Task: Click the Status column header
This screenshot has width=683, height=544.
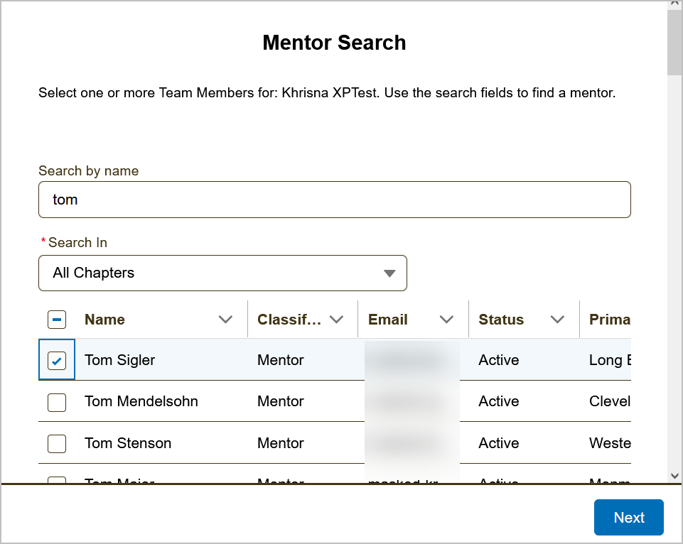Action: pos(501,320)
